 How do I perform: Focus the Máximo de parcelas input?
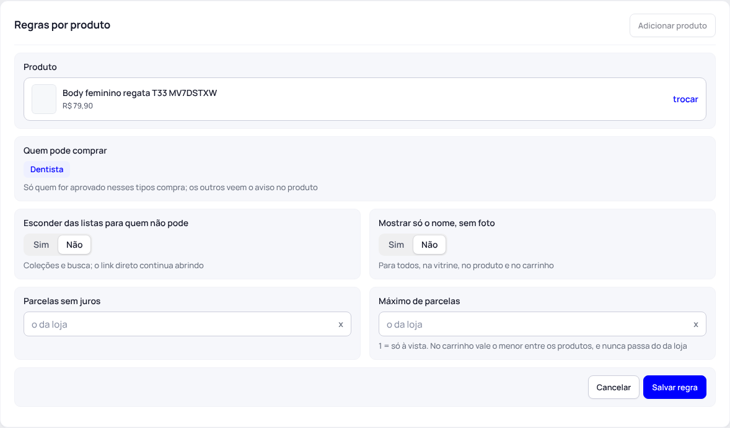[x=535, y=325]
